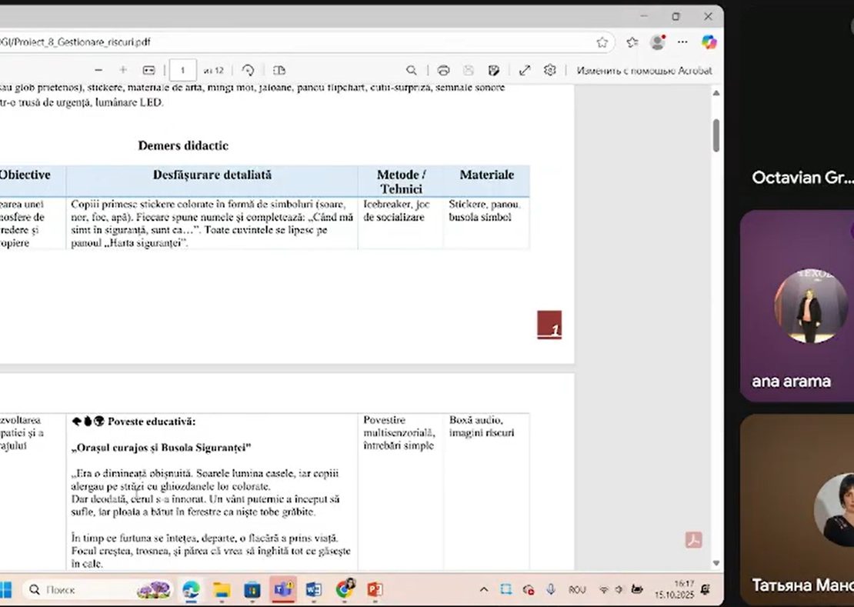Open the browser three-dots menu
854x607 pixels.
click(682, 42)
